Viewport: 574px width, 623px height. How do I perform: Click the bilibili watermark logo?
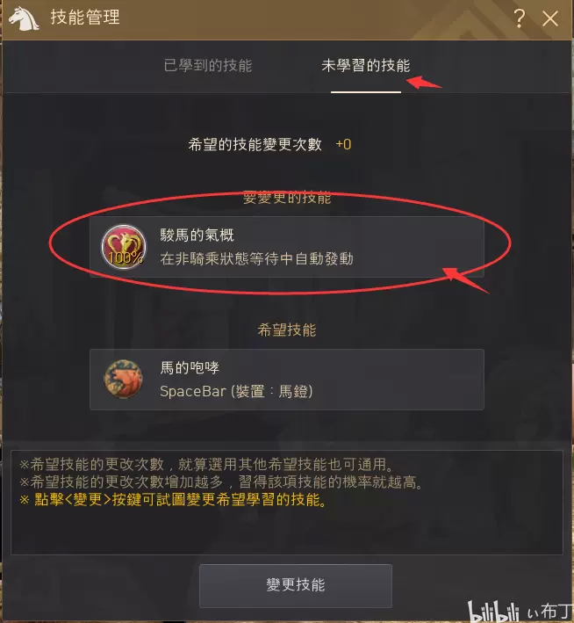[x=493, y=612]
